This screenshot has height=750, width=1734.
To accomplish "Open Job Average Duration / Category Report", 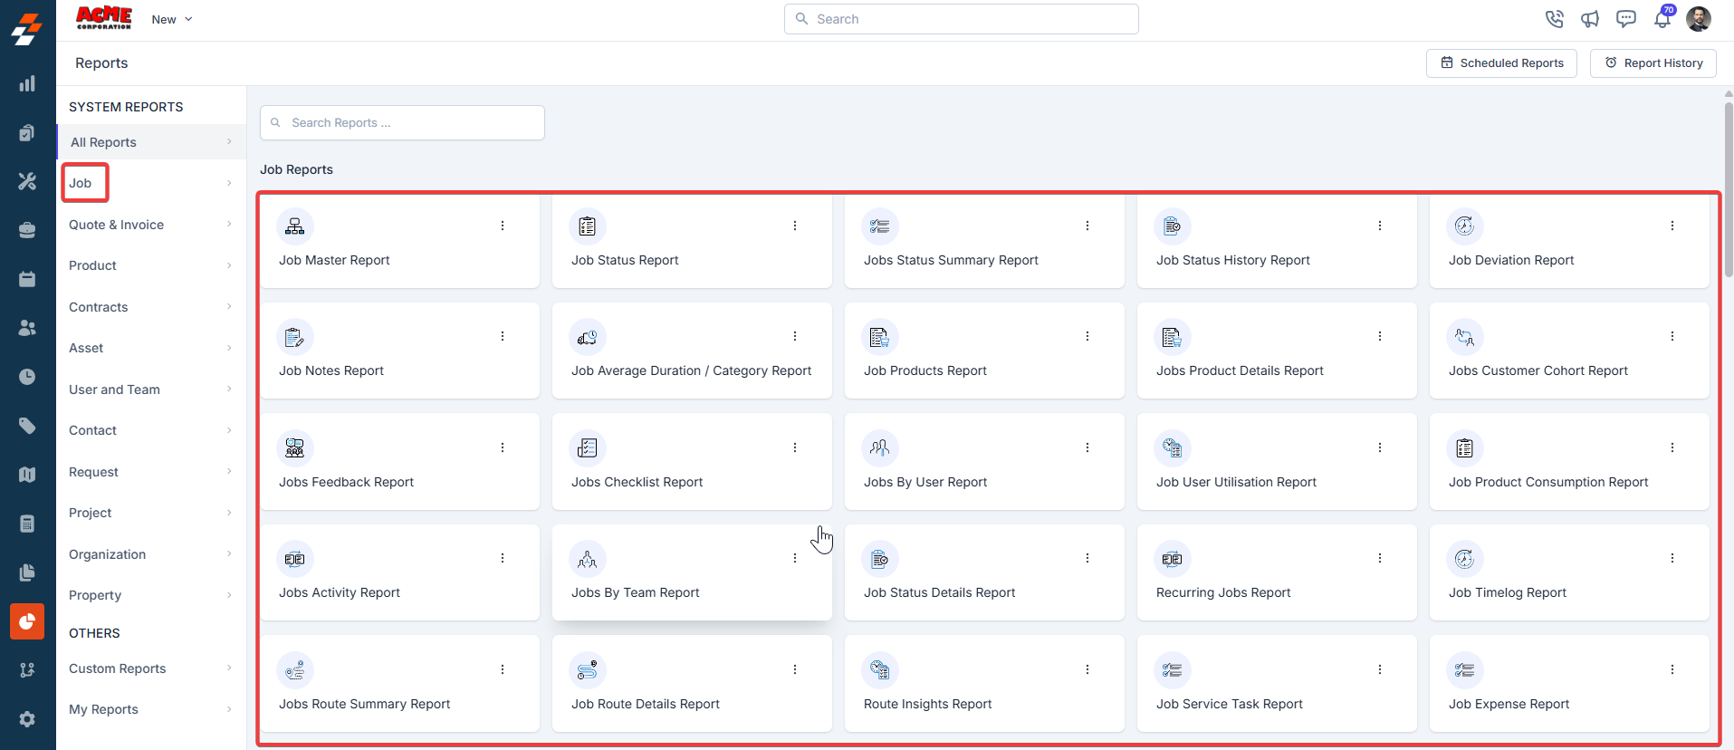I will tap(692, 351).
